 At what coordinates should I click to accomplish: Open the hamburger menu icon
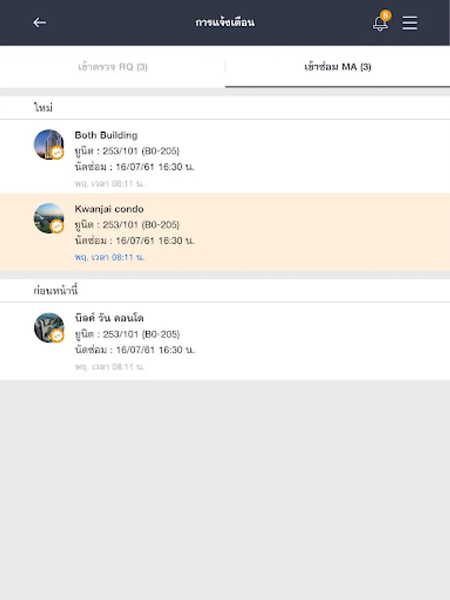409,23
